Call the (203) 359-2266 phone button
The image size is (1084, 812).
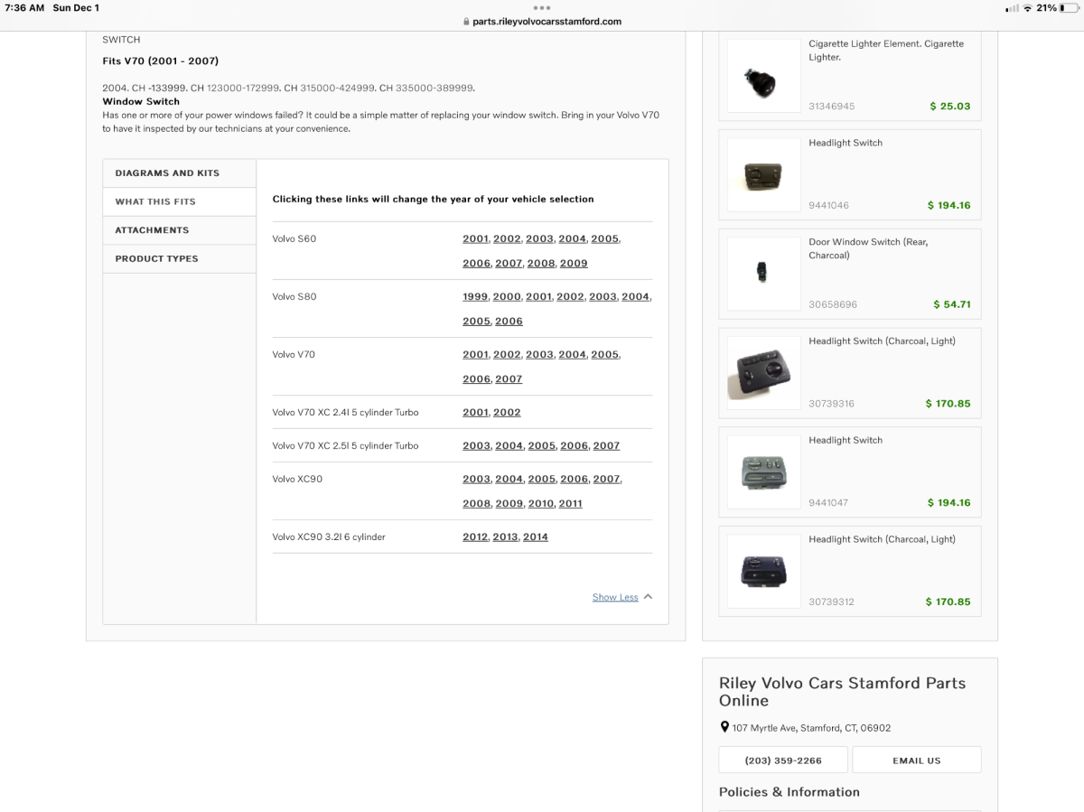tap(782, 761)
